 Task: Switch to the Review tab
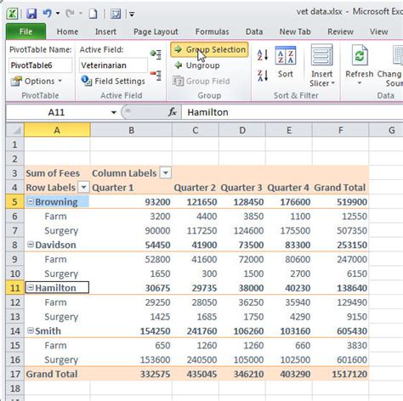[x=340, y=31]
